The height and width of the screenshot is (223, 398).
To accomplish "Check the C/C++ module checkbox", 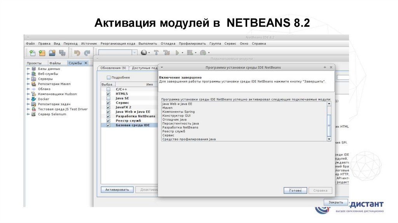I will click(x=108, y=89).
